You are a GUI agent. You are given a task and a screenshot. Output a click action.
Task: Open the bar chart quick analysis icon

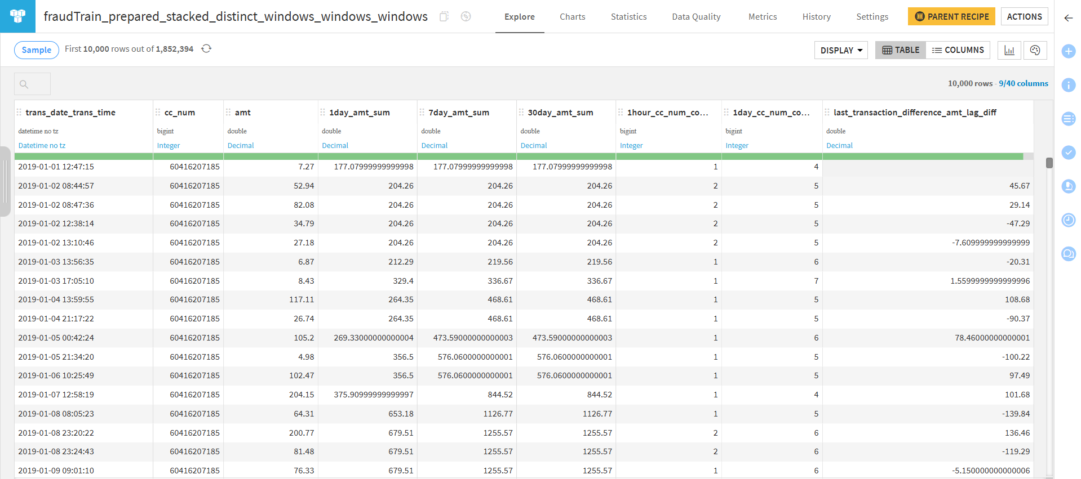coord(1009,50)
